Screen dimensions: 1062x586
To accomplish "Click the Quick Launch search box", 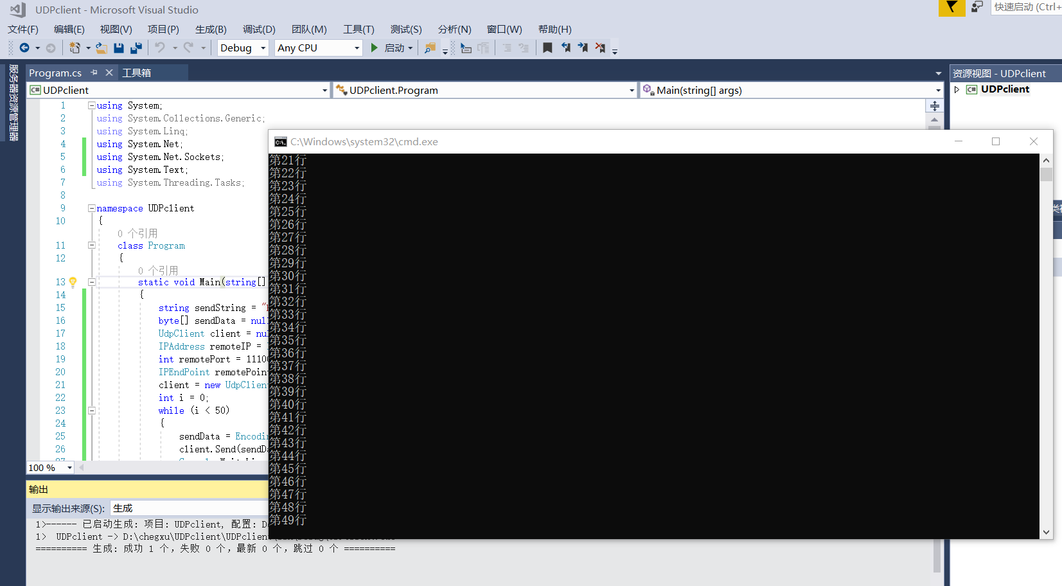I will pyautogui.click(x=1027, y=7).
